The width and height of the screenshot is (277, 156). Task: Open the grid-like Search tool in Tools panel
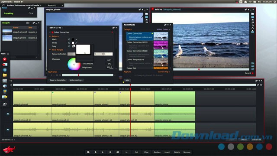(x=5, y=81)
